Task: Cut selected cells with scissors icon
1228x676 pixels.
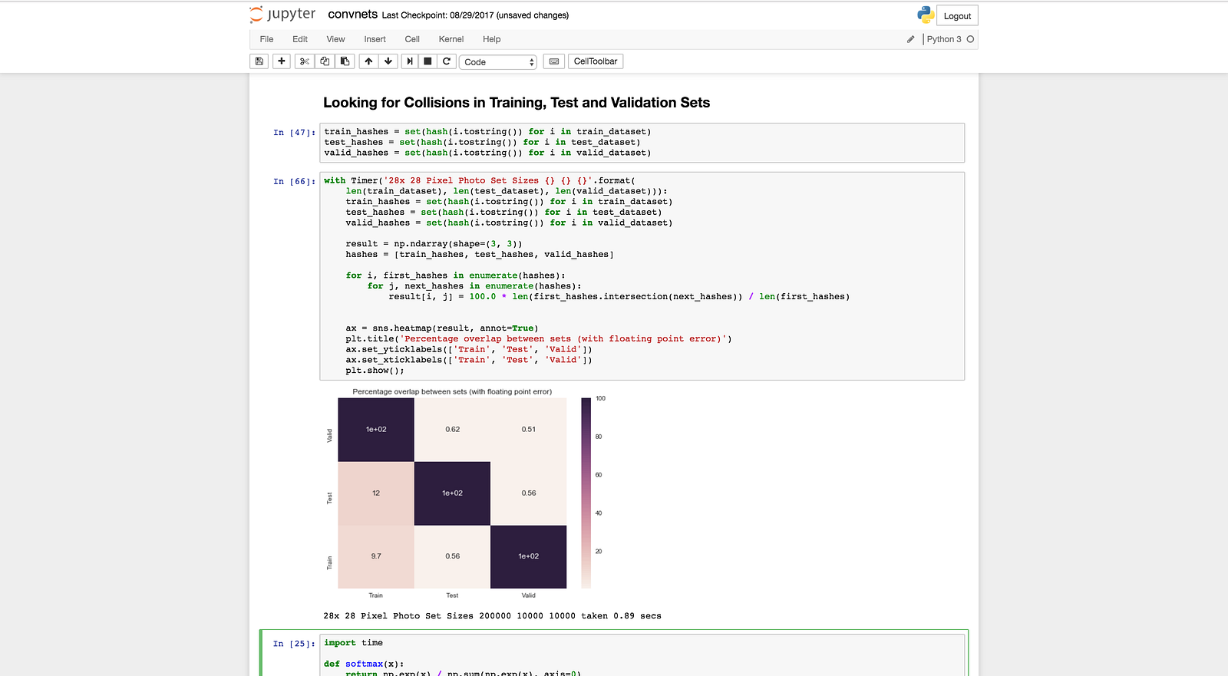Action: (x=305, y=61)
